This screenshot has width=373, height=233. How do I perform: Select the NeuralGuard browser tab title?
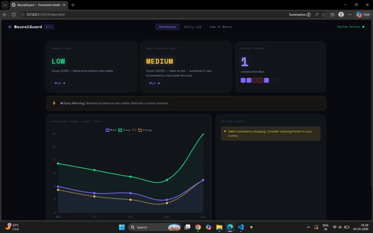click(x=39, y=5)
